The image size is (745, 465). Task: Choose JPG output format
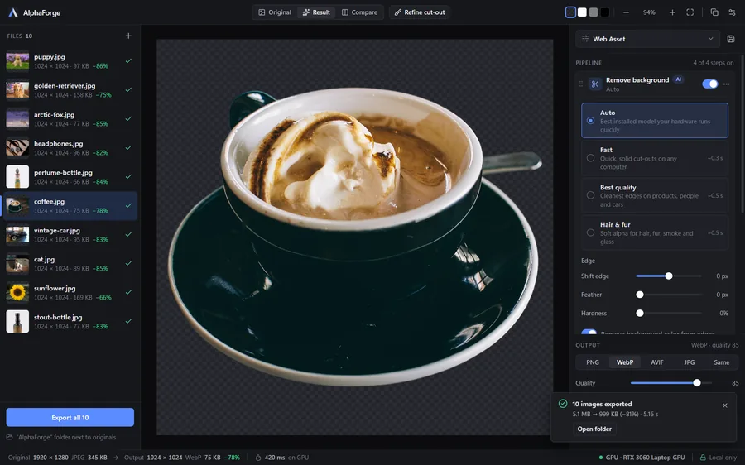pyautogui.click(x=690, y=362)
